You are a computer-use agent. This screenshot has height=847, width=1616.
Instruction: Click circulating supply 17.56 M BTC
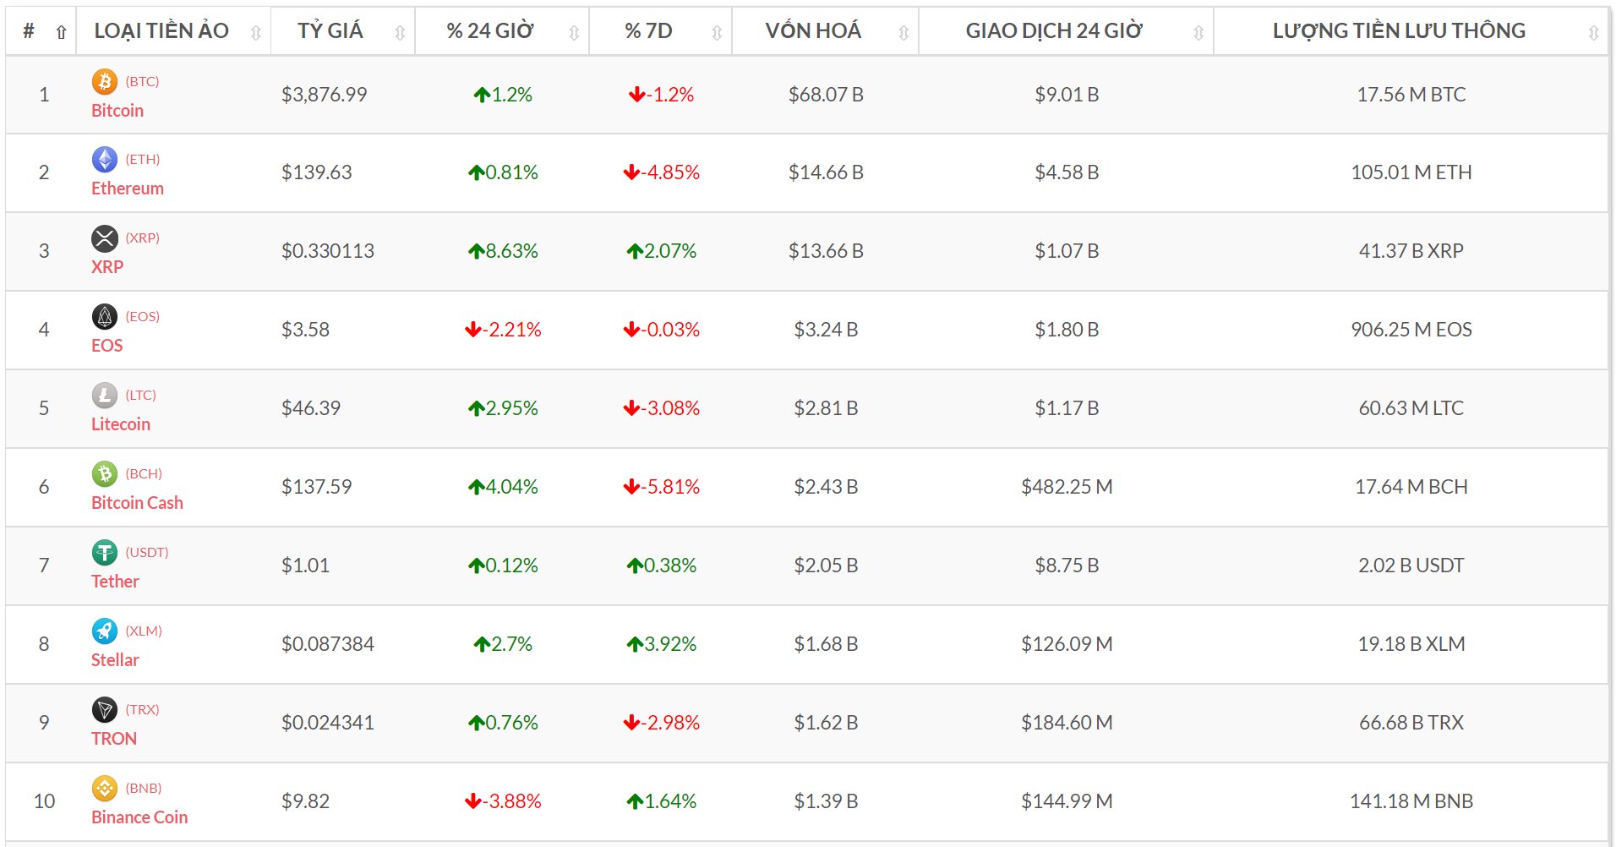click(1411, 95)
